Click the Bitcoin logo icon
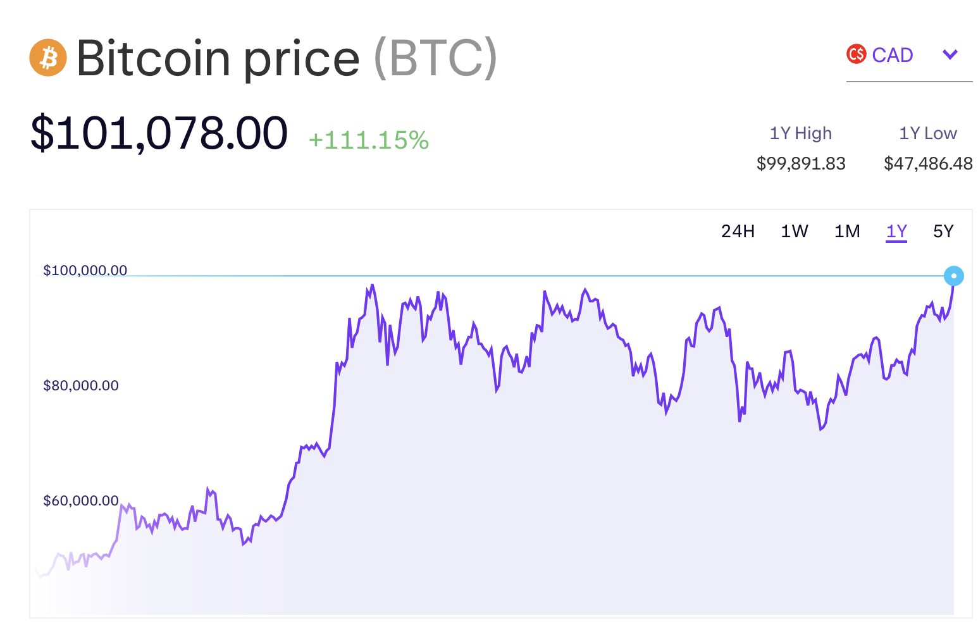The height and width of the screenshot is (625, 978). click(x=48, y=58)
